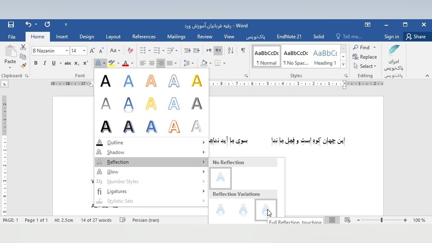Viewport: 432px width, 243px height.
Task: Increase font size with Grow Font
Action: [x=92, y=51]
